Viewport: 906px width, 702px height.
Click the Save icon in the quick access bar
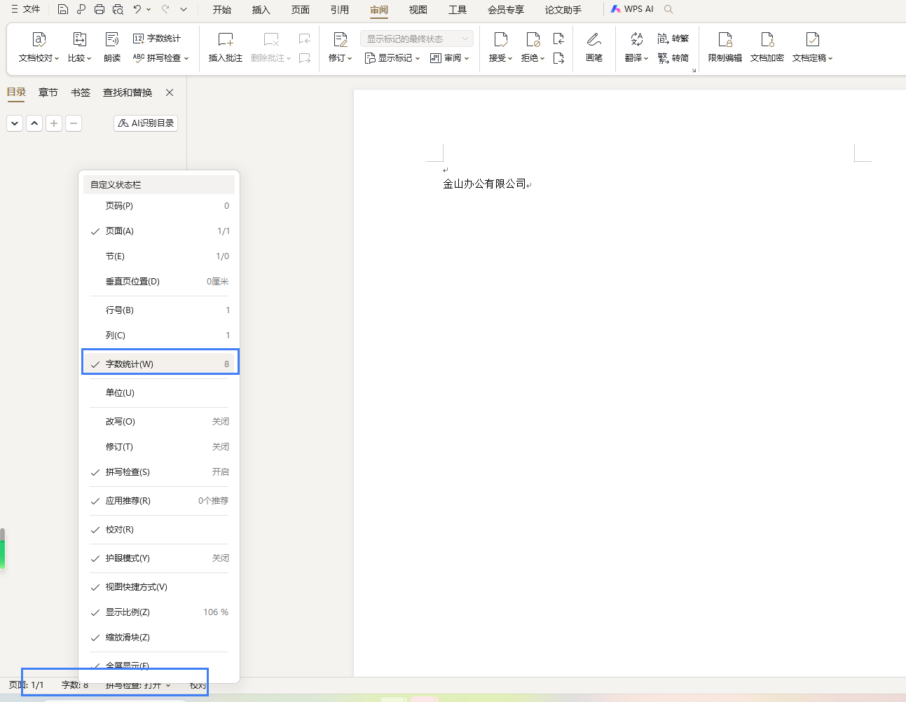pos(63,9)
